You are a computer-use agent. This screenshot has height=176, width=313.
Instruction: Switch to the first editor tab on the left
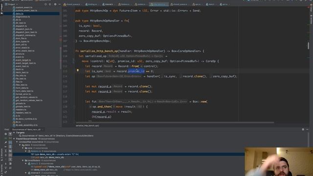72,4
